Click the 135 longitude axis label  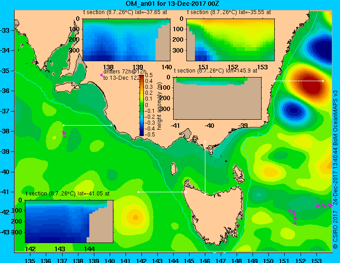(30, 260)
